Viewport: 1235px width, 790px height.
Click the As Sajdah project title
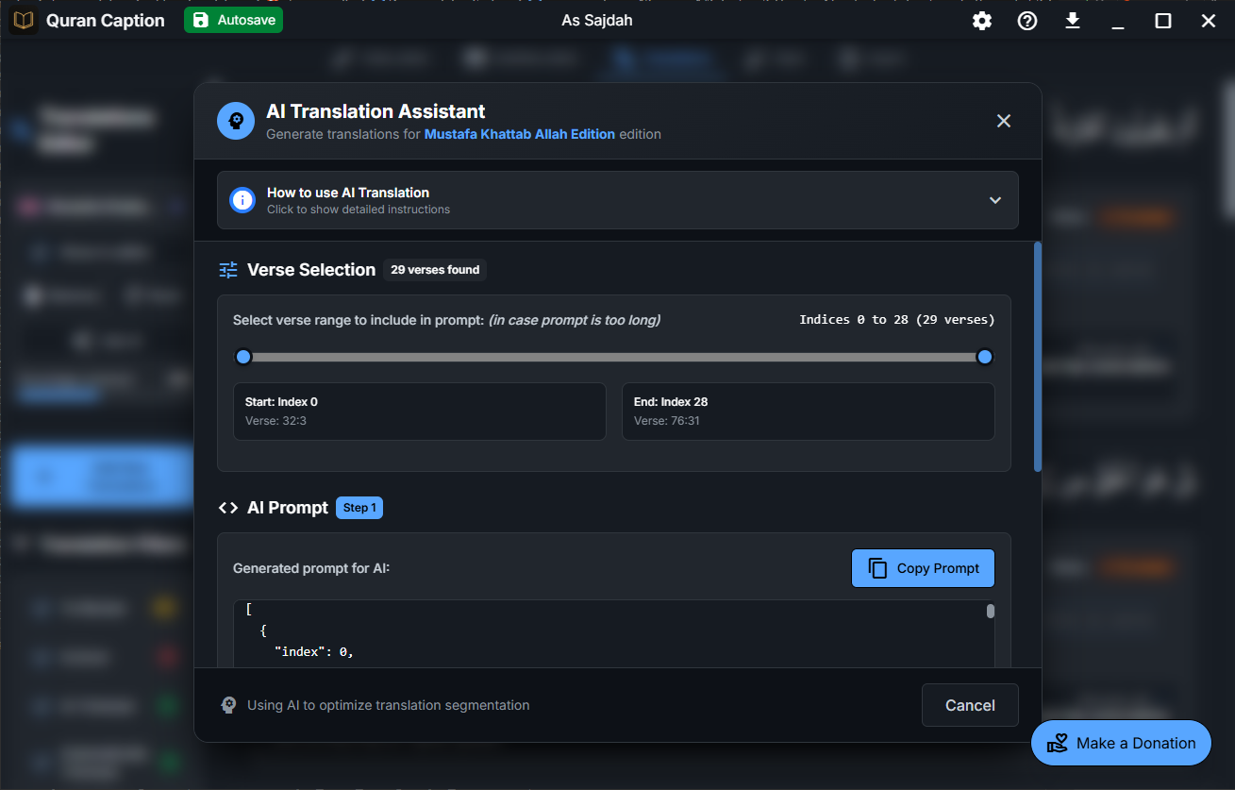pyautogui.click(x=597, y=21)
